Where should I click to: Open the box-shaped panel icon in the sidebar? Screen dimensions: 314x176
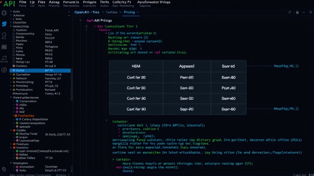coord(4,47)
